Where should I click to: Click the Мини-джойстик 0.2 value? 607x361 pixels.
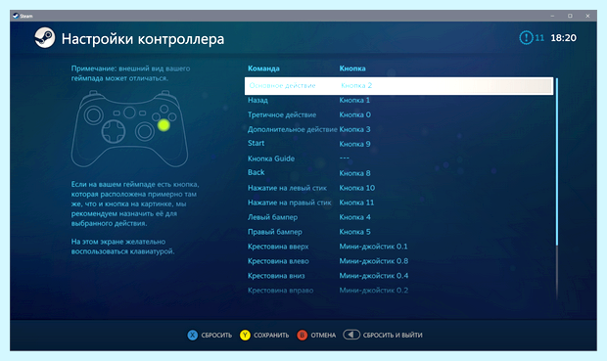pos(374,291)
